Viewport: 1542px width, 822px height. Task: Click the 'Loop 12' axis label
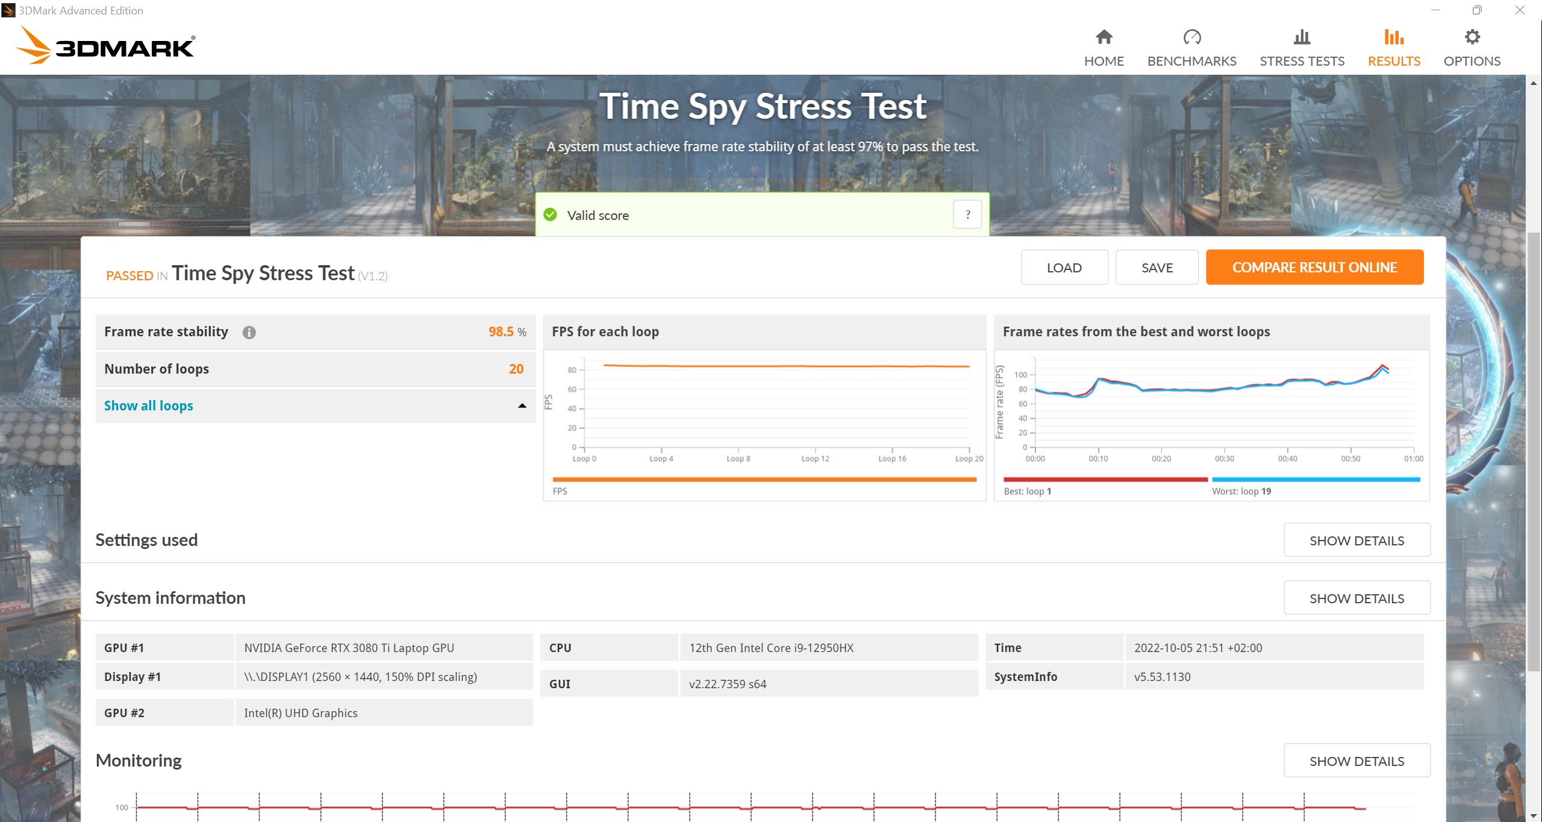coord(815,459)
